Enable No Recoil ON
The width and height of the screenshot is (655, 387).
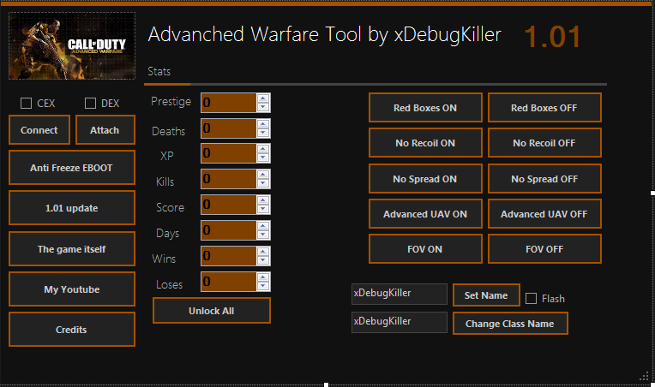coord(425,143)
